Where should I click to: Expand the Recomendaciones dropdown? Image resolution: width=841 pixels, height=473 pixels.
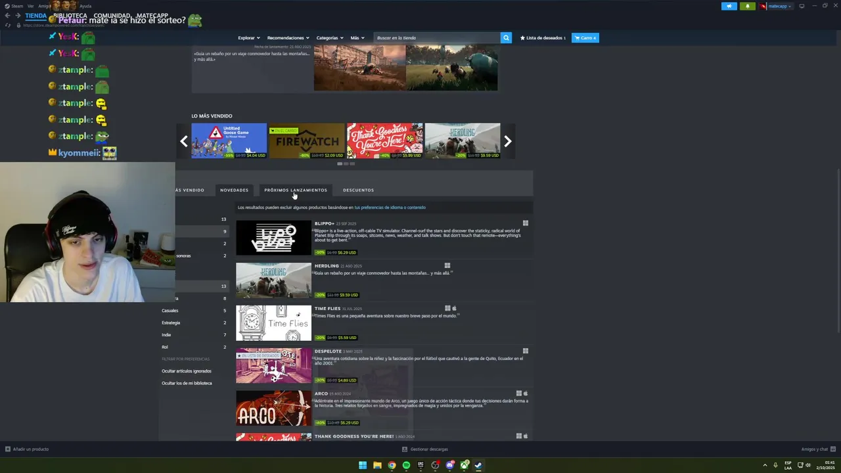pos(288,38)
